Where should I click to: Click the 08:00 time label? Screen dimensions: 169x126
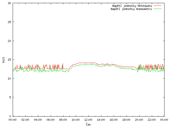(63, 120)
